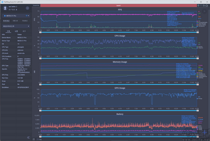Click the Memory Usage chart right range handle
The width and height of the screenshot is (210, 141).
[x=198, y=84]
